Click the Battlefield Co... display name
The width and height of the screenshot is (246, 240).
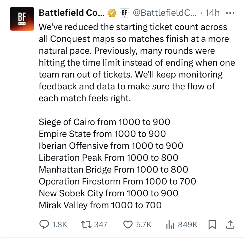(x=71, y=13)
